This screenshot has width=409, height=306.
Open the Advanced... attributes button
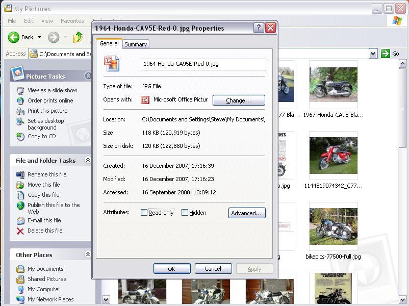pos(247,213)
